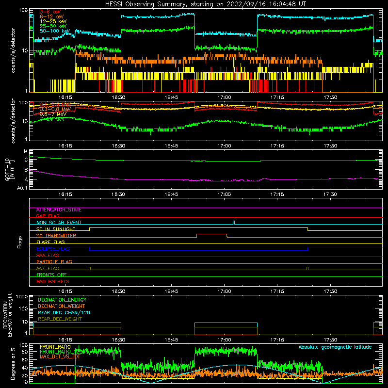The image size is (388, 388).
Task: Select the 'C' class tick on GOES axis
Action: click(26, 160)
